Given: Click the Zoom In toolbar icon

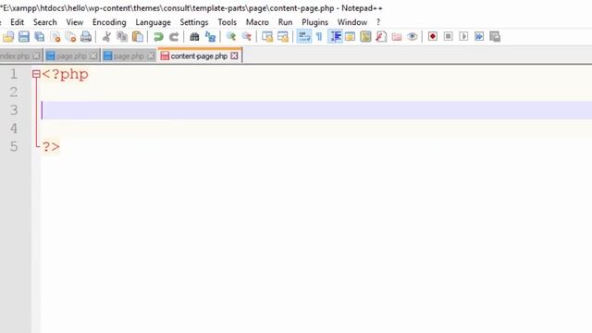Looking at the screenshot, I should 230,37.
